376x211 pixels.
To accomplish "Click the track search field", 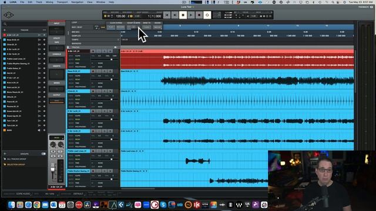I will [25, 24].
